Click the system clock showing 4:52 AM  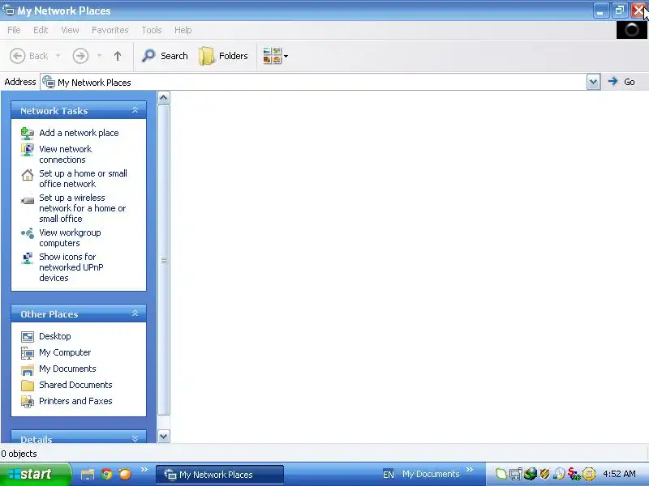click(x=619, y=474)
